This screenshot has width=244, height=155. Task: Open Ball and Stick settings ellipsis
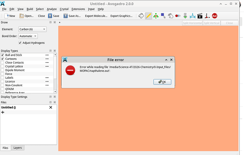point(47,55)
